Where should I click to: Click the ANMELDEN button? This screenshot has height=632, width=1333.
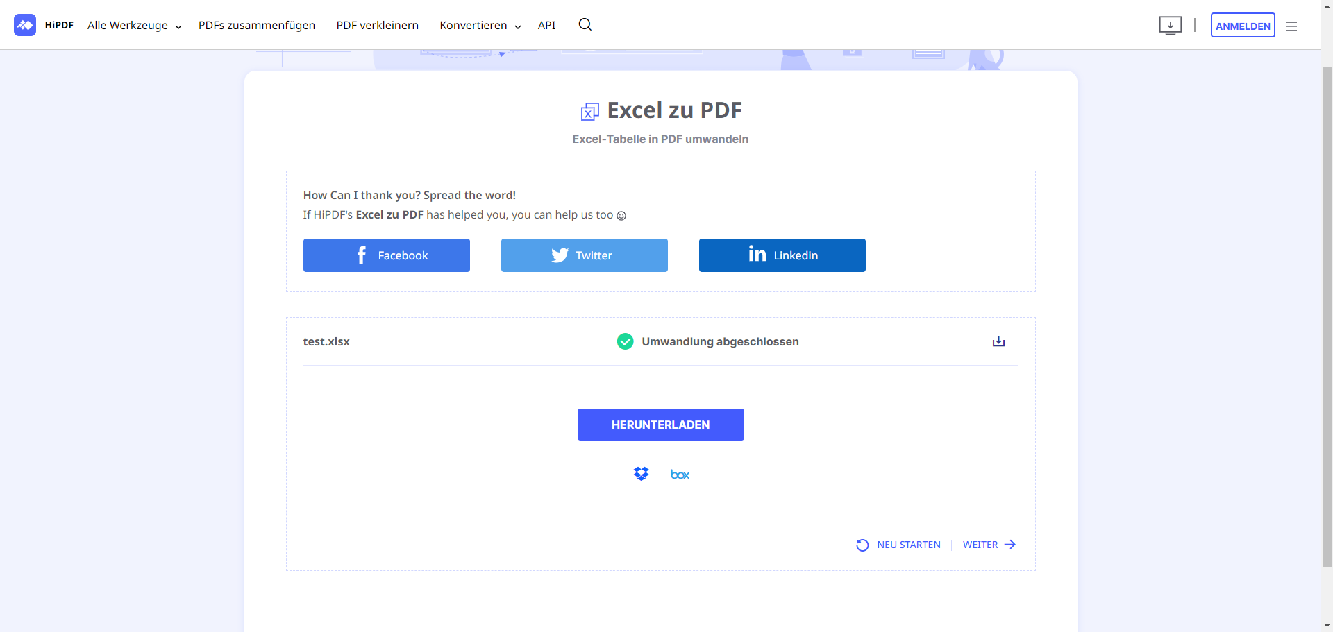pyautogui.click(x=1243, y=26)
